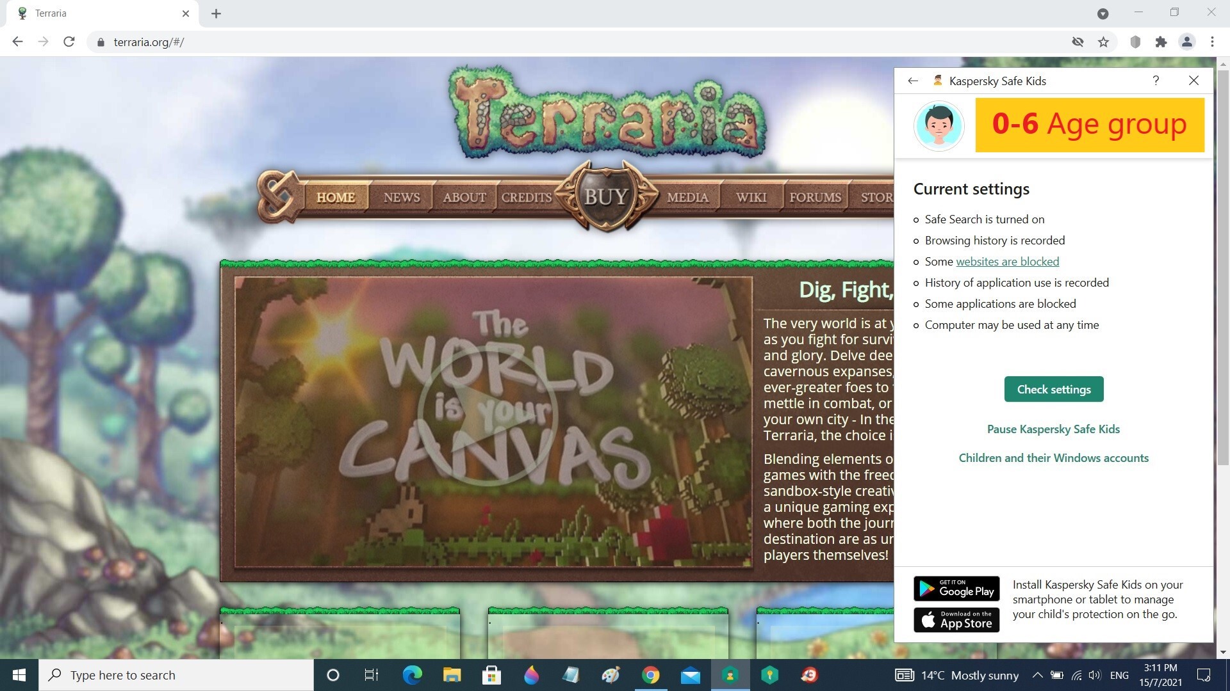Open Microsoft Store from taskbar
This screenshot has width=1230, height=691.
[x=491, y=675]
